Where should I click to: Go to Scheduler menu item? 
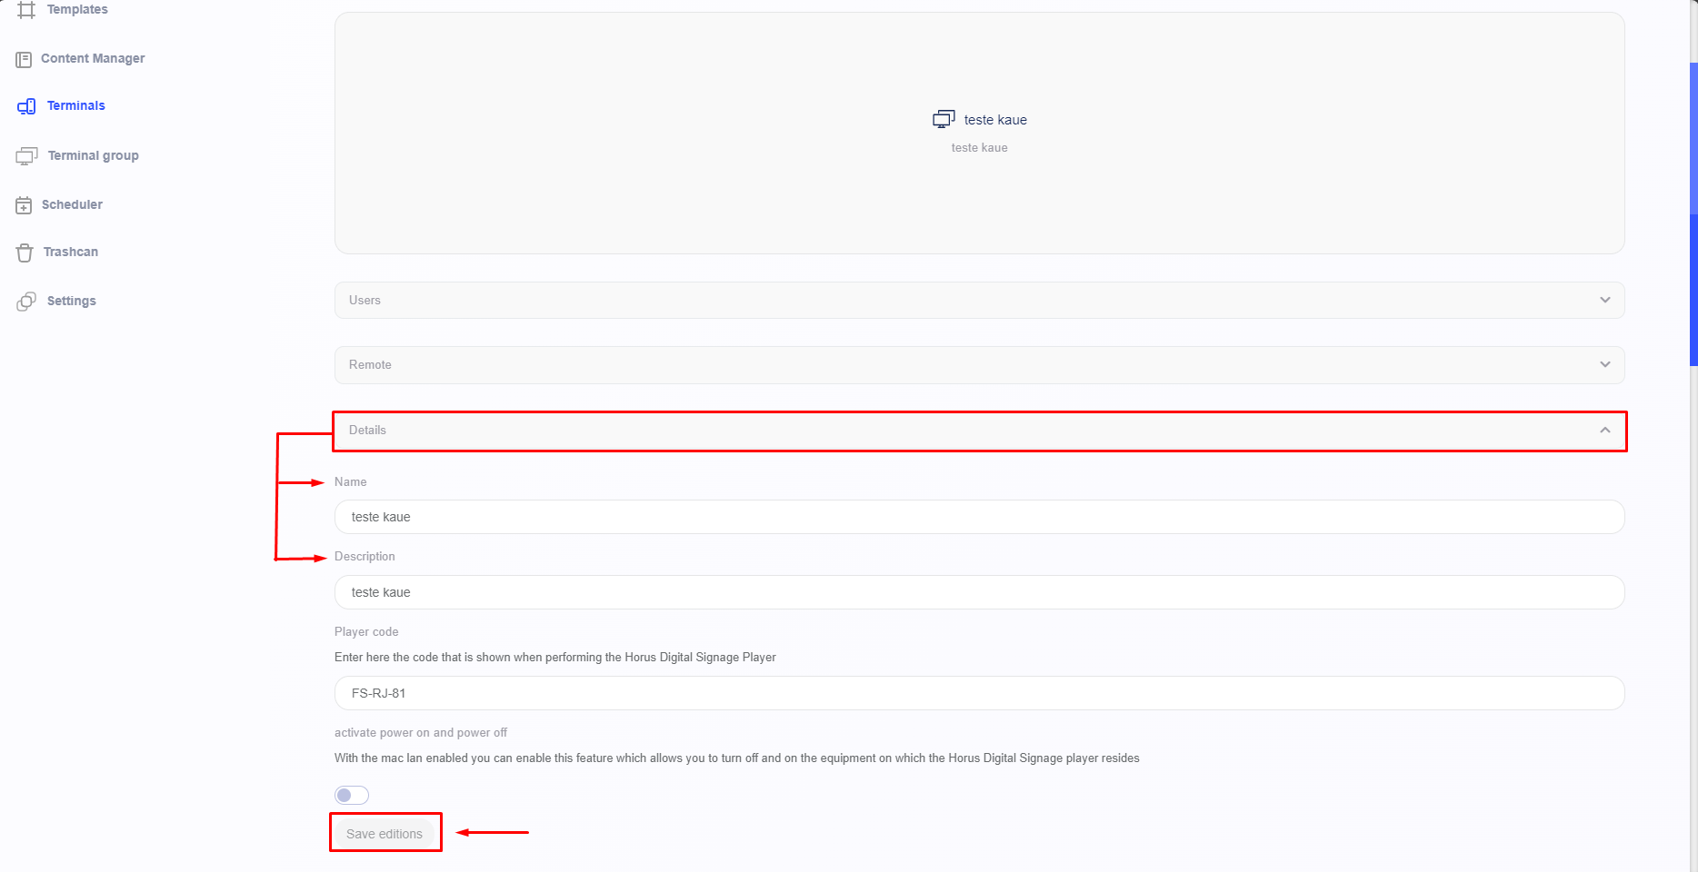pyautogui.click(x=72, y=205)
